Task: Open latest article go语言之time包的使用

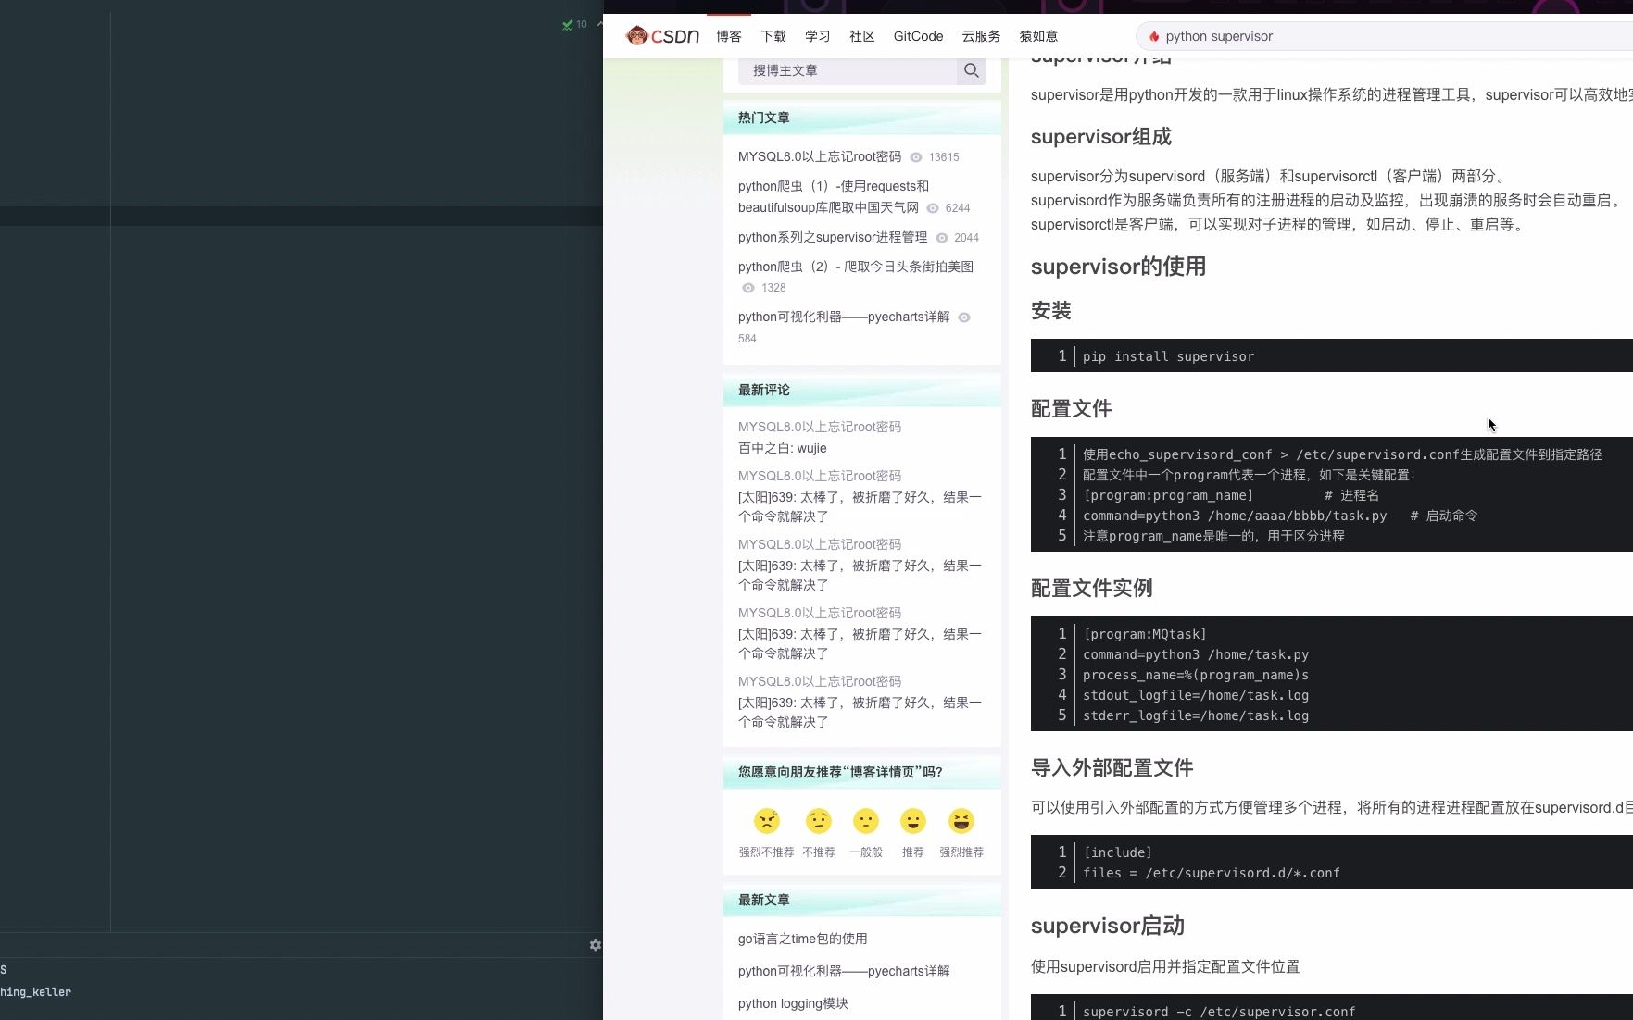Action: 803,939
